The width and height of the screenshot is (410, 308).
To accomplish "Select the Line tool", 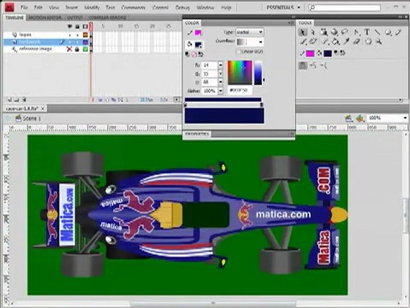I will (x=377, y=32).
